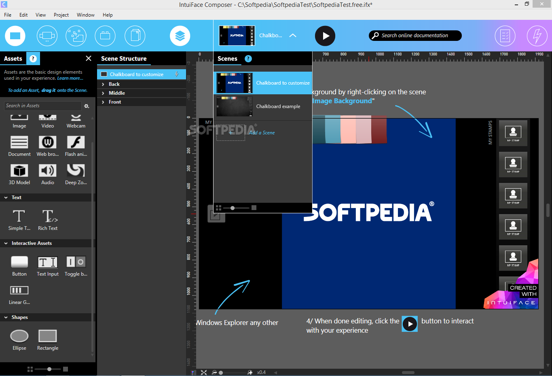Open the checklist icon in top bar
Image resolution: width=552 pixels, height=376 pixels.
click(505, 36)
